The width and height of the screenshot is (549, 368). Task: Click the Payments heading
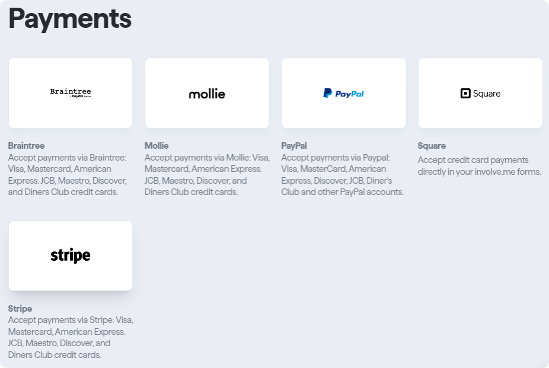pos(70,18)
